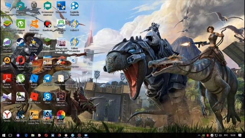
Task: Switch the РУС input language indicator
Action: pyautogui.click(x=226, y=135)
